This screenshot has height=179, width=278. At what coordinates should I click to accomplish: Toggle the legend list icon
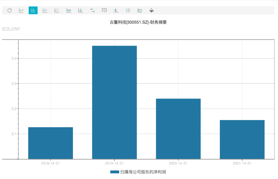click(128, 11)
